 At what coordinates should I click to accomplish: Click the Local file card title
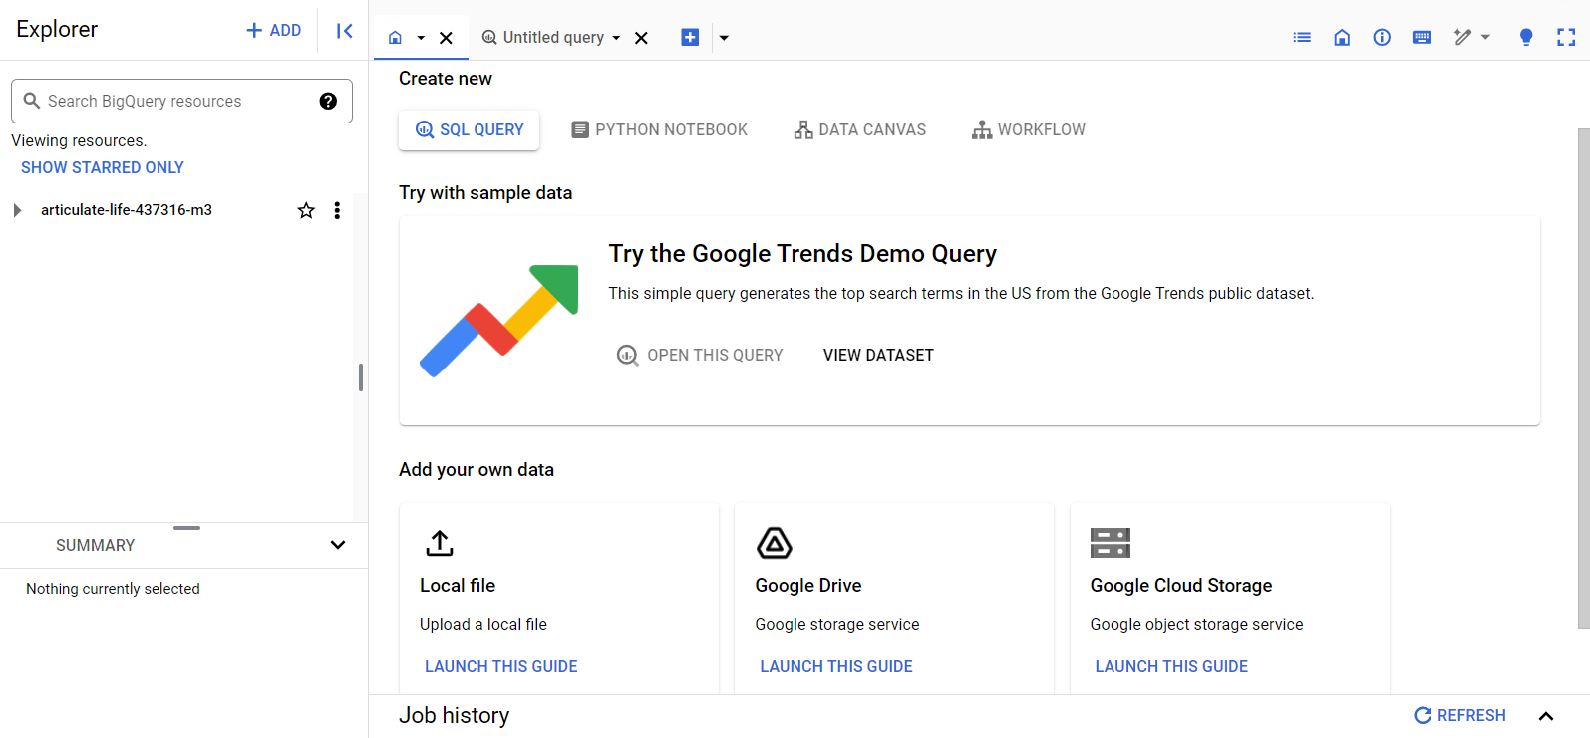(458, 586)
